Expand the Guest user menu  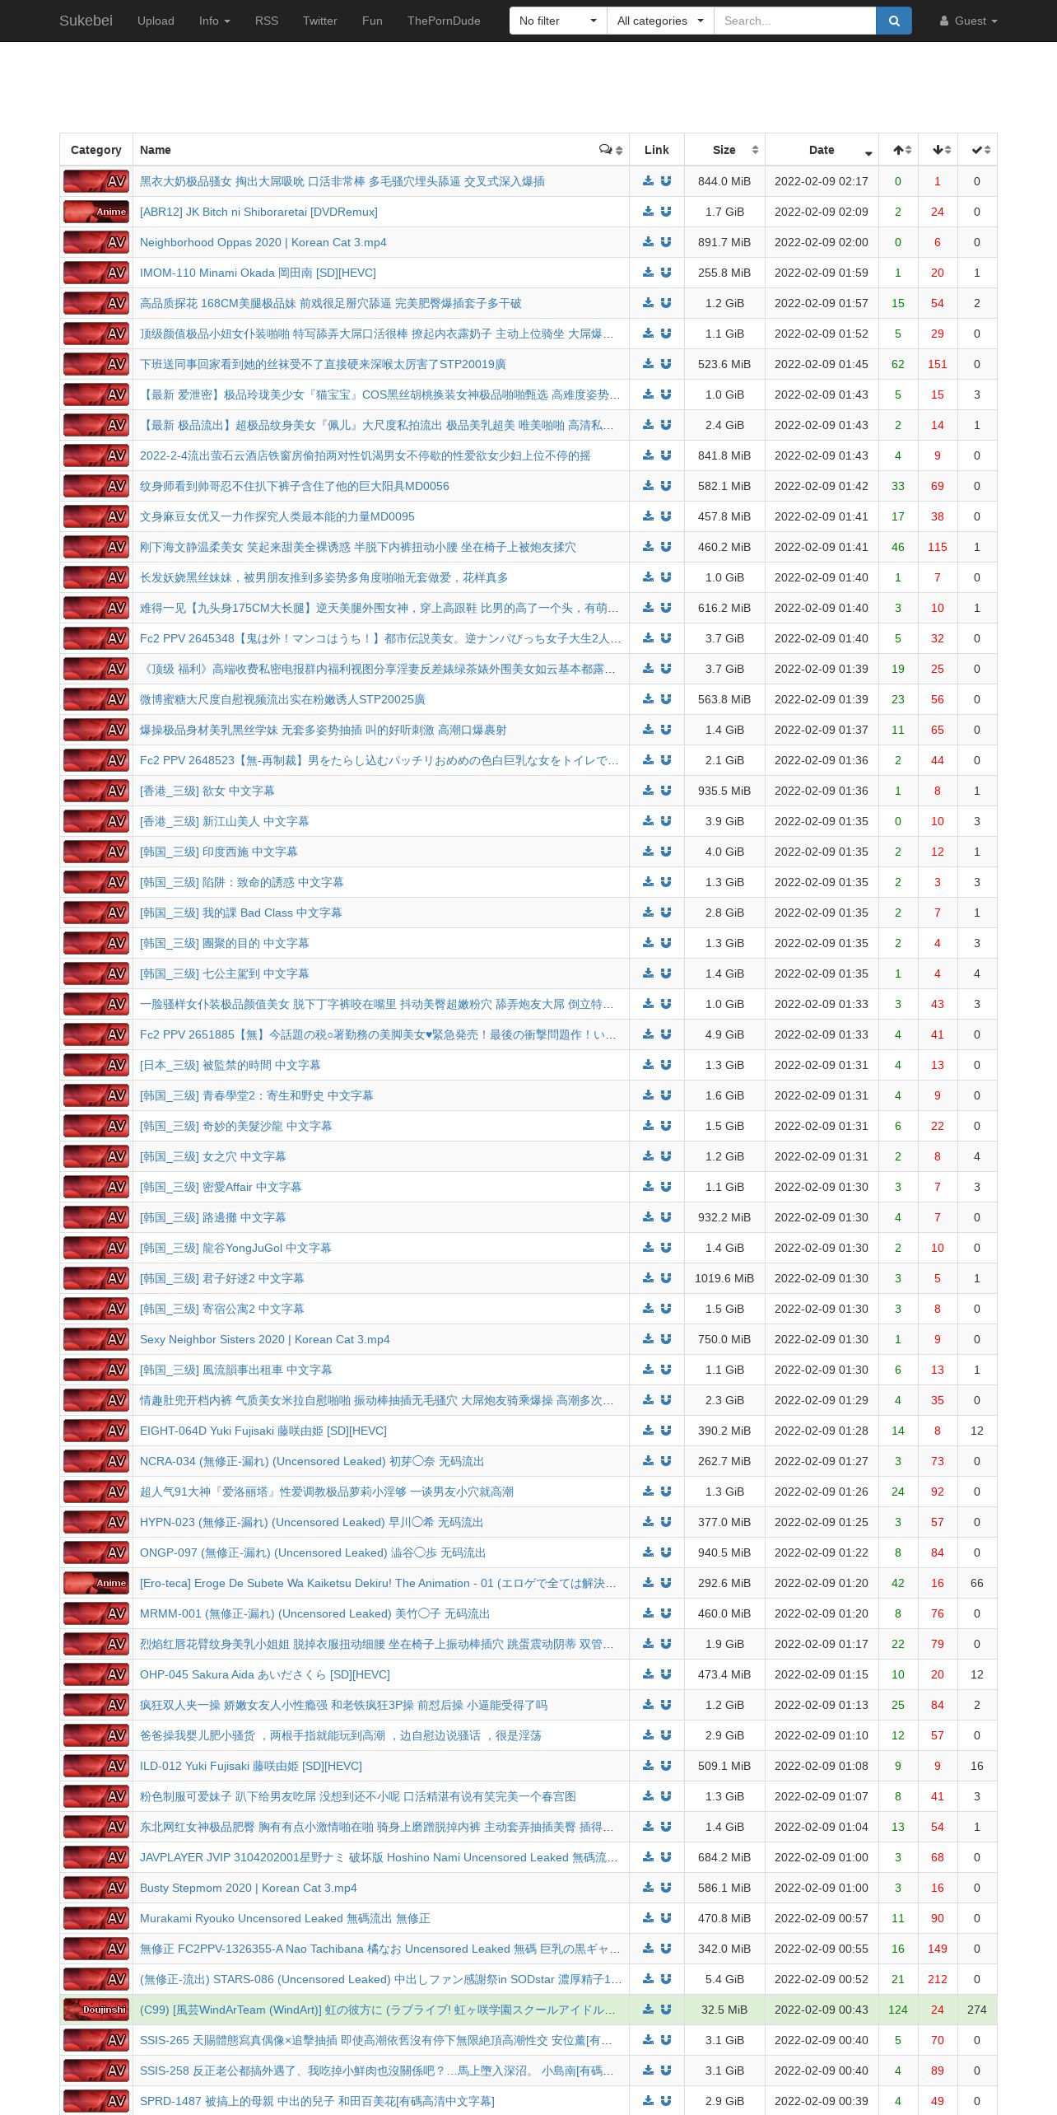pyautogui.click(x=968, y=21)
